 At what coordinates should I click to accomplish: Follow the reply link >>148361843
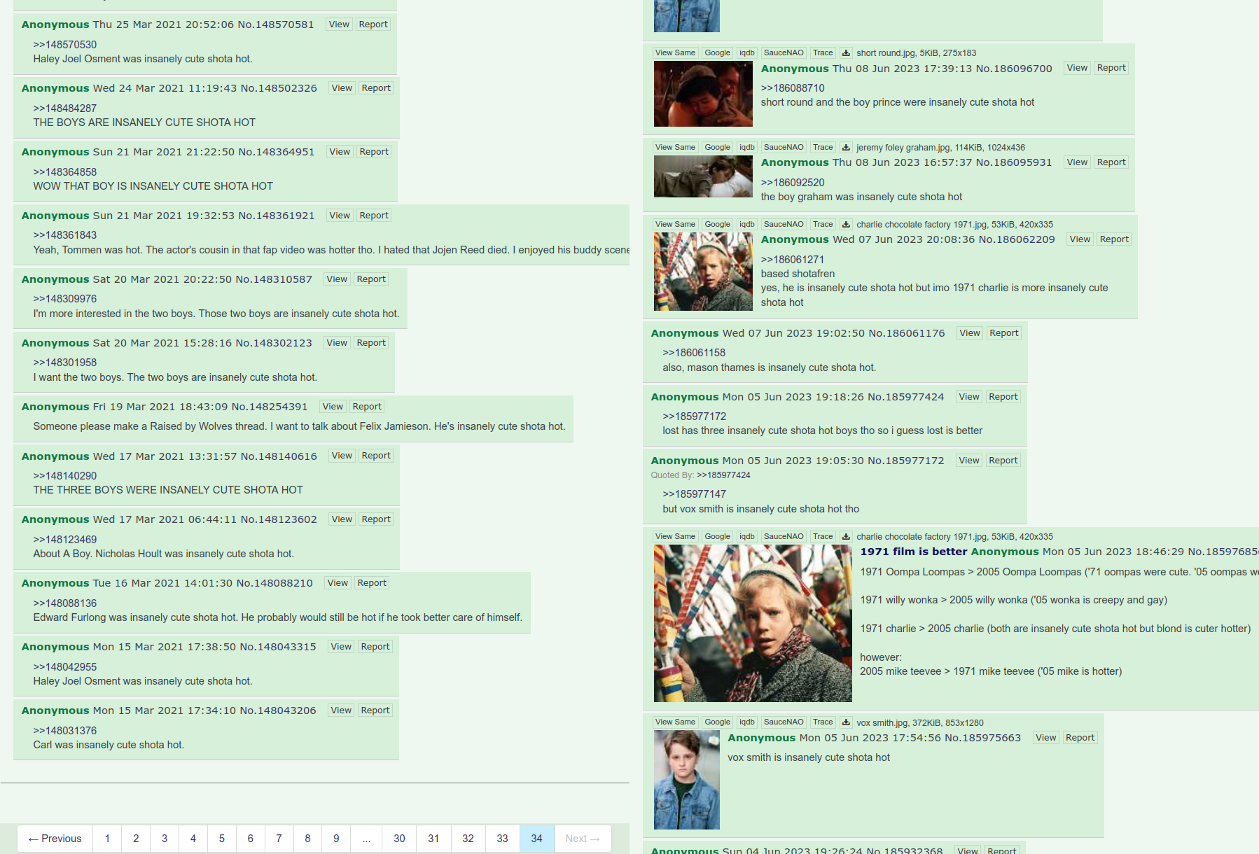pyautogui.click(x=65, y=235)
